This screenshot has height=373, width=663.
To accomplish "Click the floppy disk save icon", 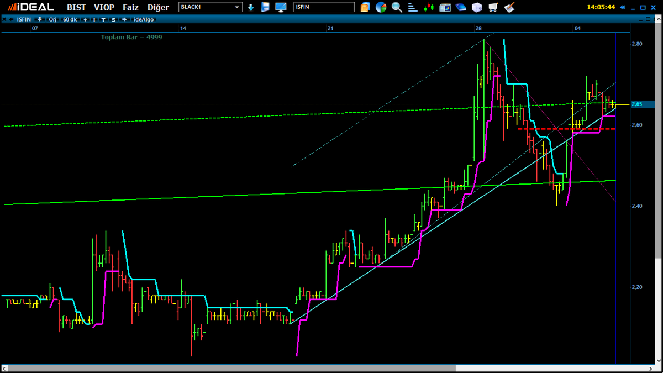I will pos(265,7).
